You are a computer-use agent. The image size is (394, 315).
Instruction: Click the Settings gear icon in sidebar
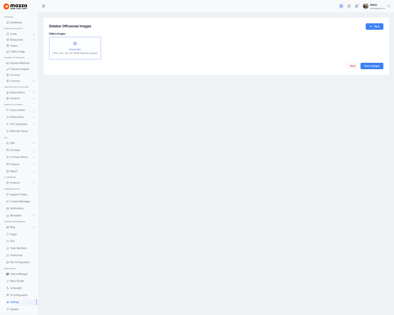pos(8,302)
